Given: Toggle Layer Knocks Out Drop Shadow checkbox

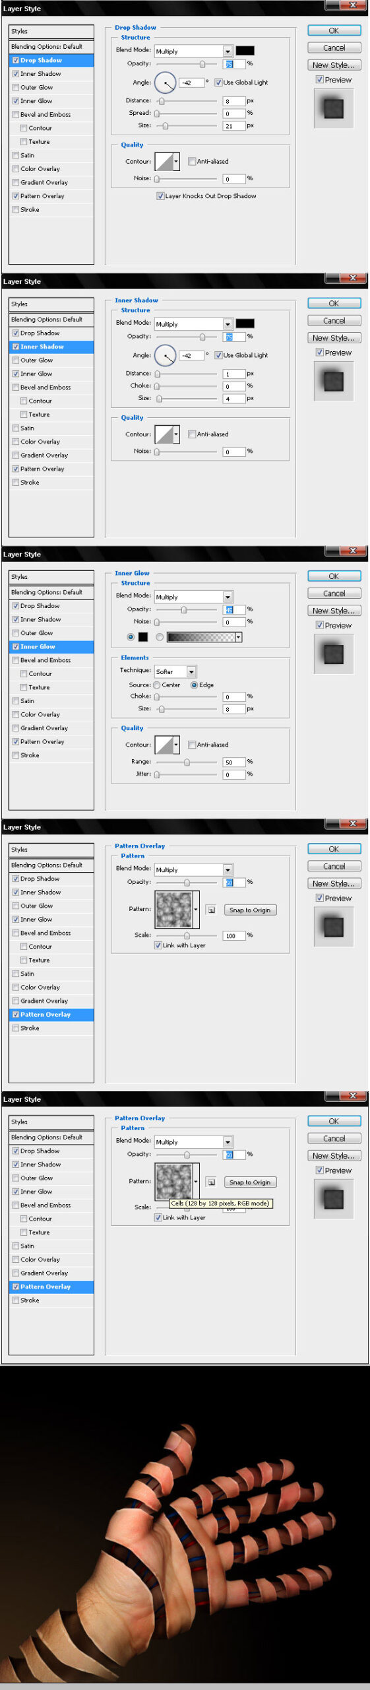Looking at the screenshot, I should 160,196.
